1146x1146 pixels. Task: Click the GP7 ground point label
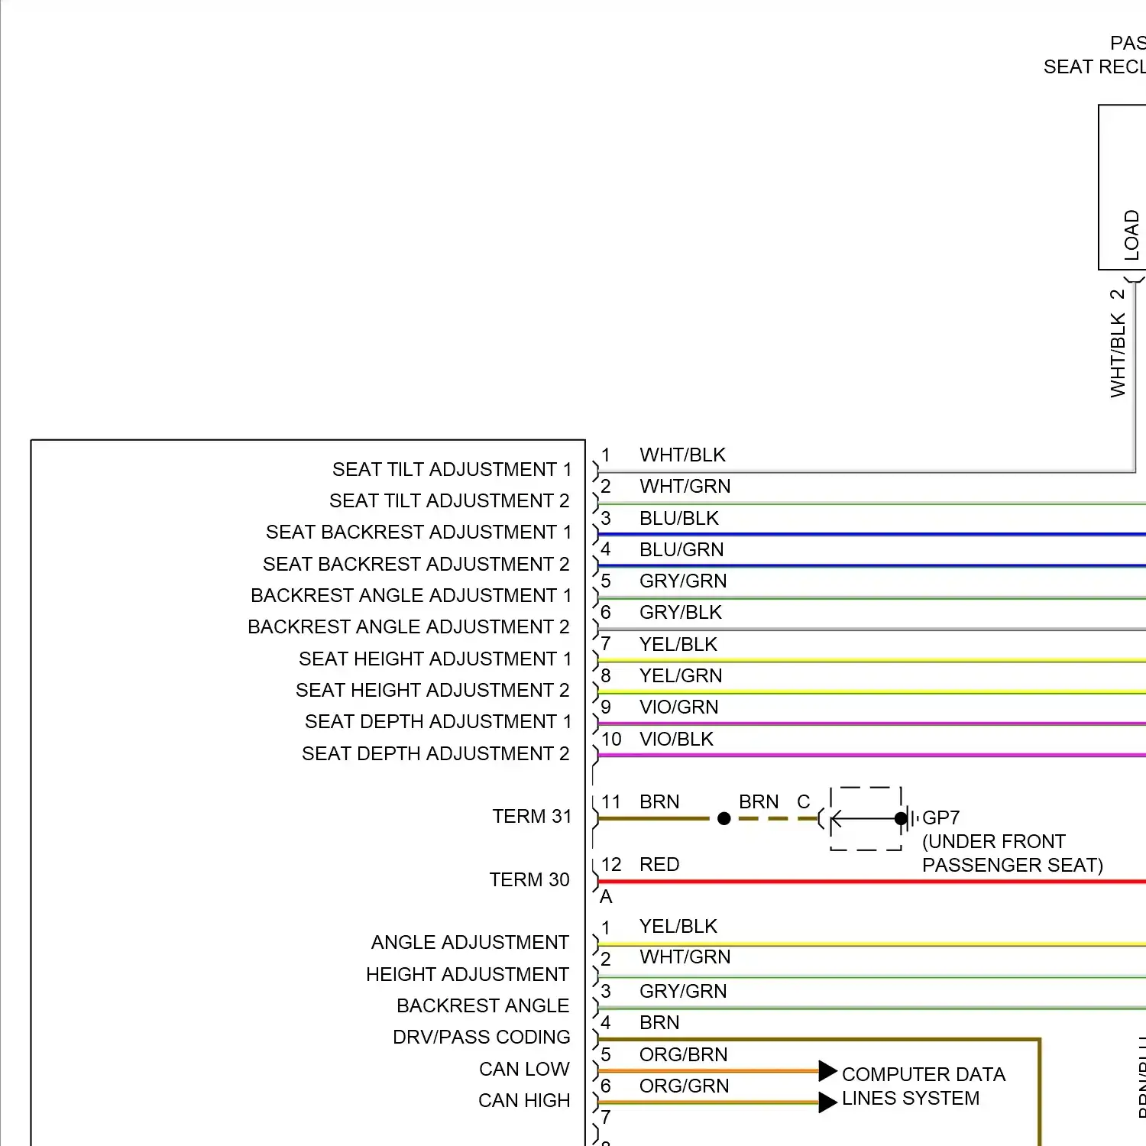[940, 817]
